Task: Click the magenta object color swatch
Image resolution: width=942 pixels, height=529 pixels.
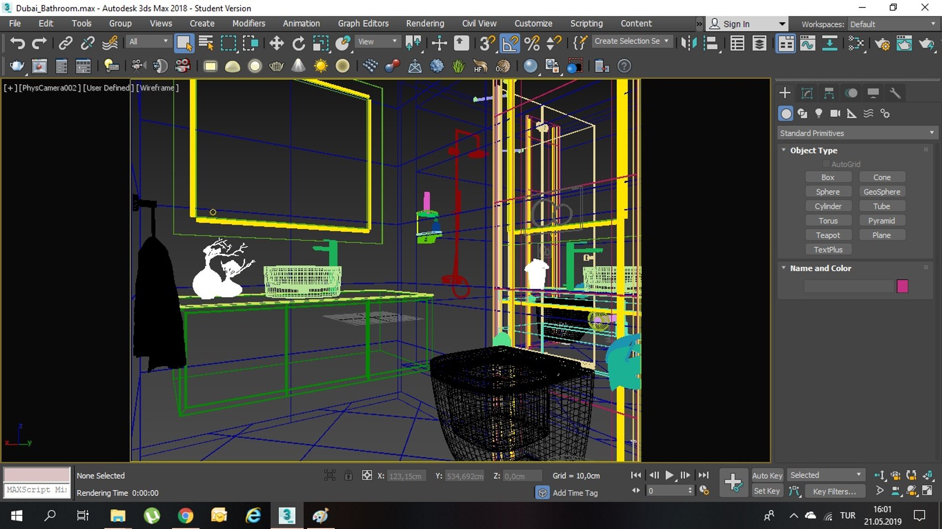Action: 902,286
